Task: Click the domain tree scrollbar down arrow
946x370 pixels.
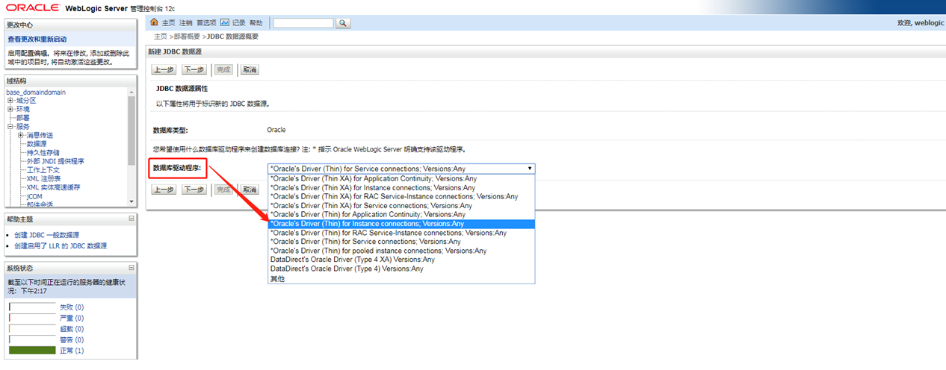Action: [132, 203]
